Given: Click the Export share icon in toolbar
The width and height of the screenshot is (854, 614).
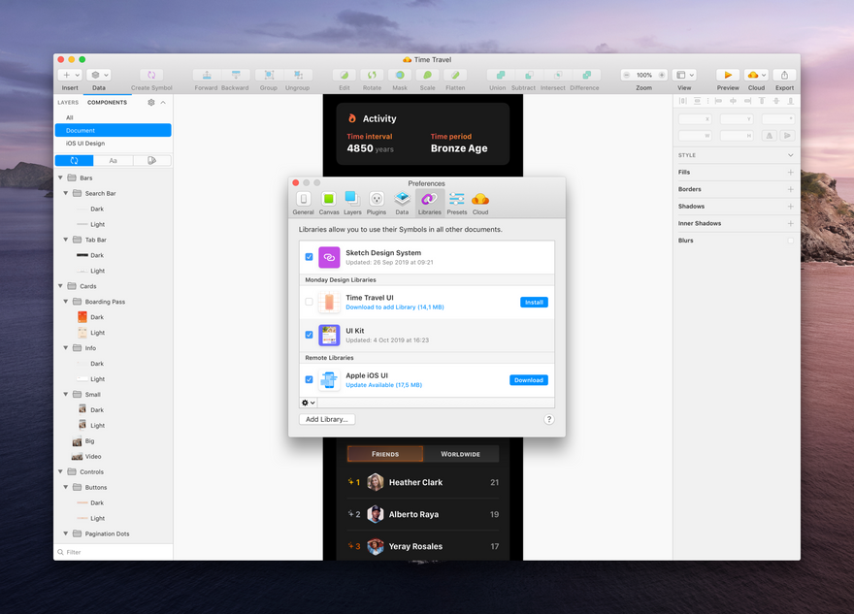Looking at the screenshot, I should pos(784,75).
